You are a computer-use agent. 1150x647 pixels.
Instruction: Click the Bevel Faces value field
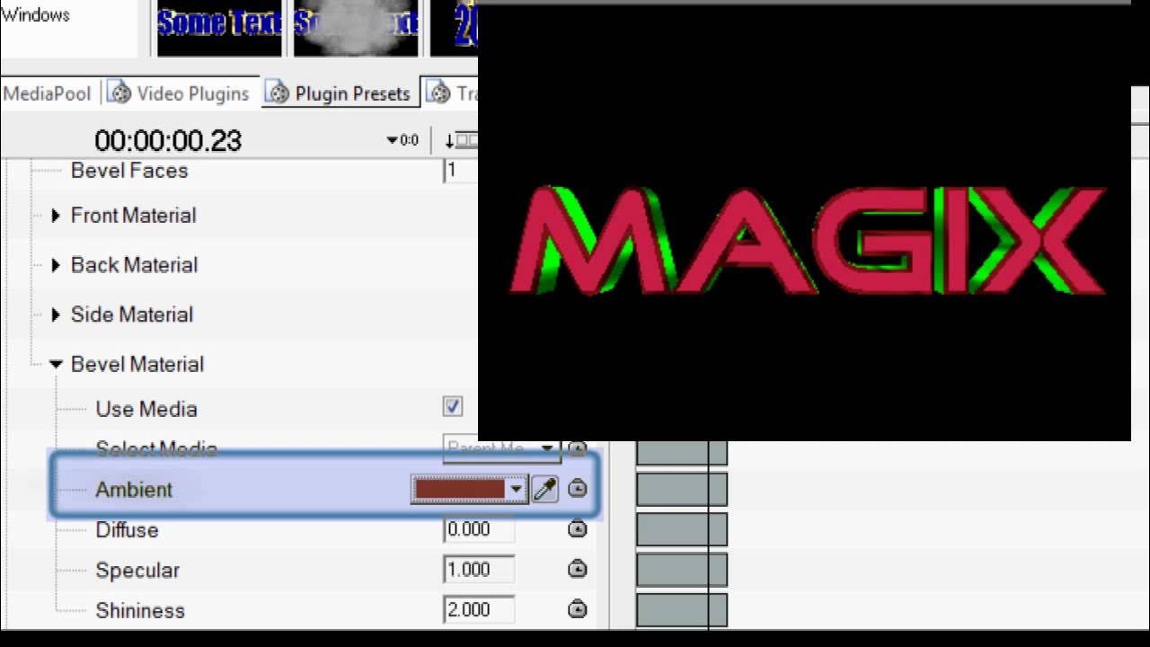click(461, 170)
